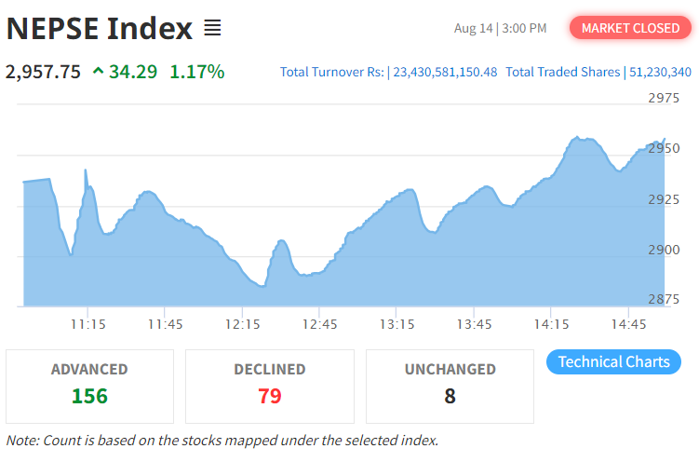
Task: Click the 12:45 time marker on chart axis
Action: tap(319, 324)
